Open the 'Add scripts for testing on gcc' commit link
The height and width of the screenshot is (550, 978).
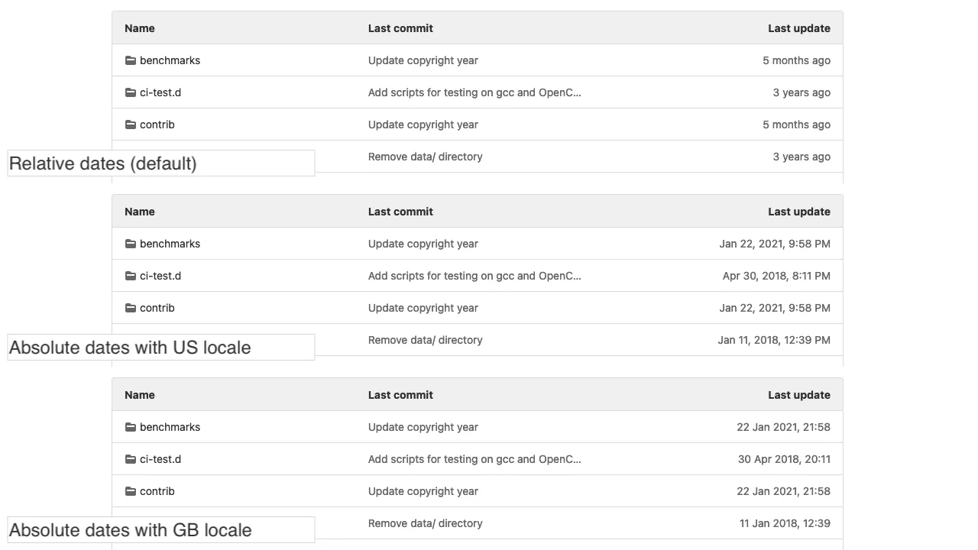474,92
